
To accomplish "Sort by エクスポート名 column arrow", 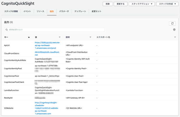I will point(175,37).
